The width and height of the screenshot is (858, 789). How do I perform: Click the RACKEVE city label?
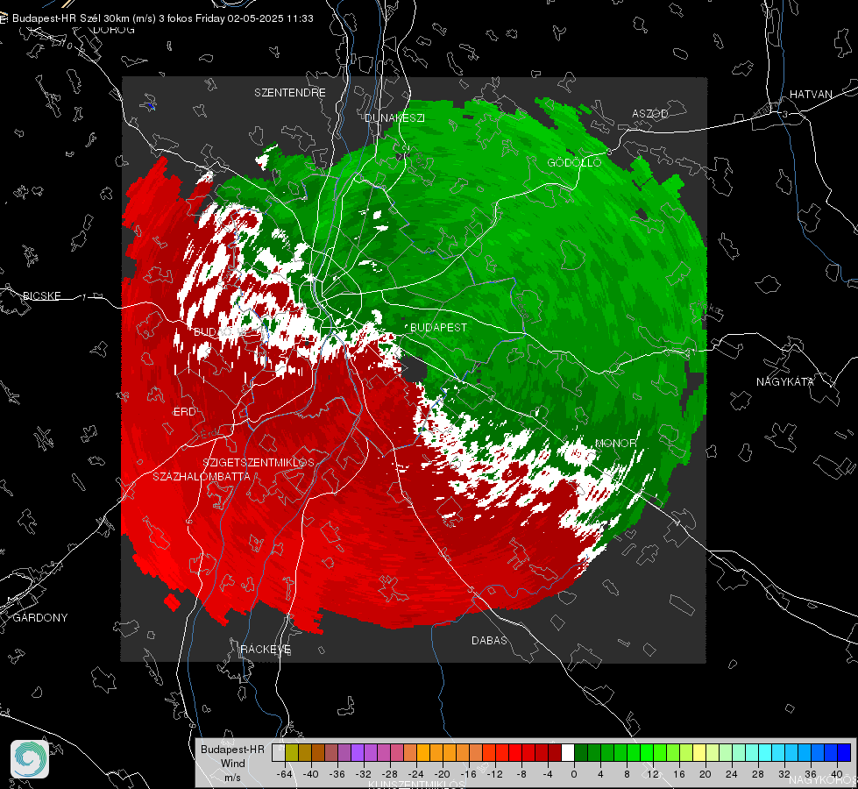point(266,649)
